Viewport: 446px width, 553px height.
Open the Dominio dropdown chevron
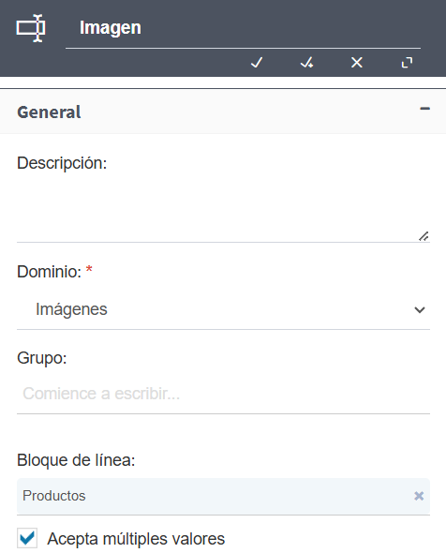420,309
